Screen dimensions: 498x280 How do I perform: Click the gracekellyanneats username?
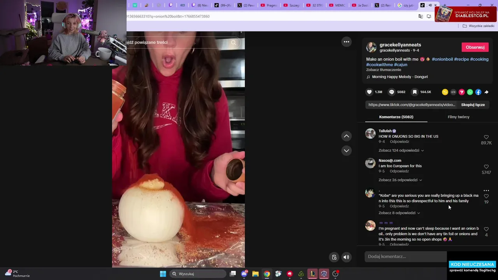pos(400,45)
